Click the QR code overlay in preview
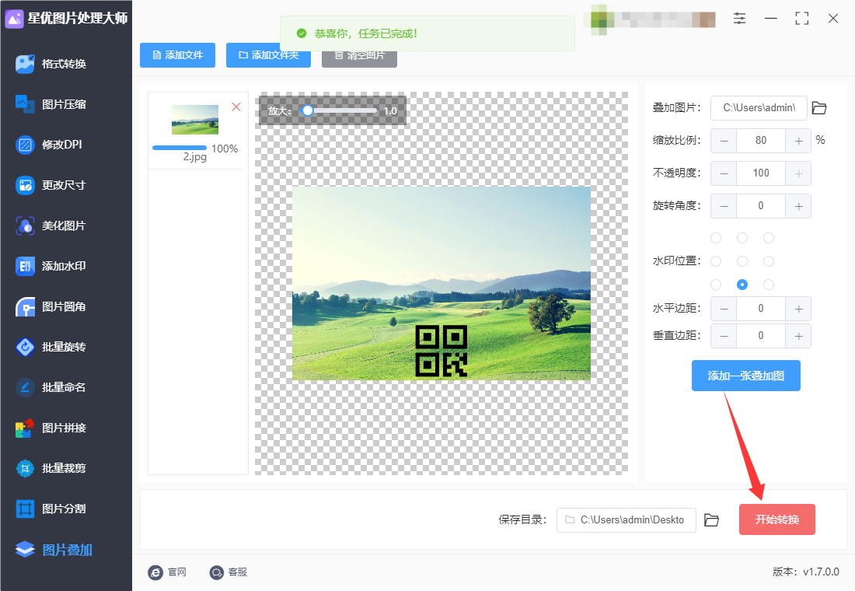 click(441, 351)
